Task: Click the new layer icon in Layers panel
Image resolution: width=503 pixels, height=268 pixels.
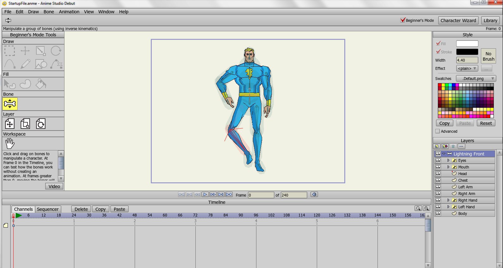Action: tap(437, 146)
